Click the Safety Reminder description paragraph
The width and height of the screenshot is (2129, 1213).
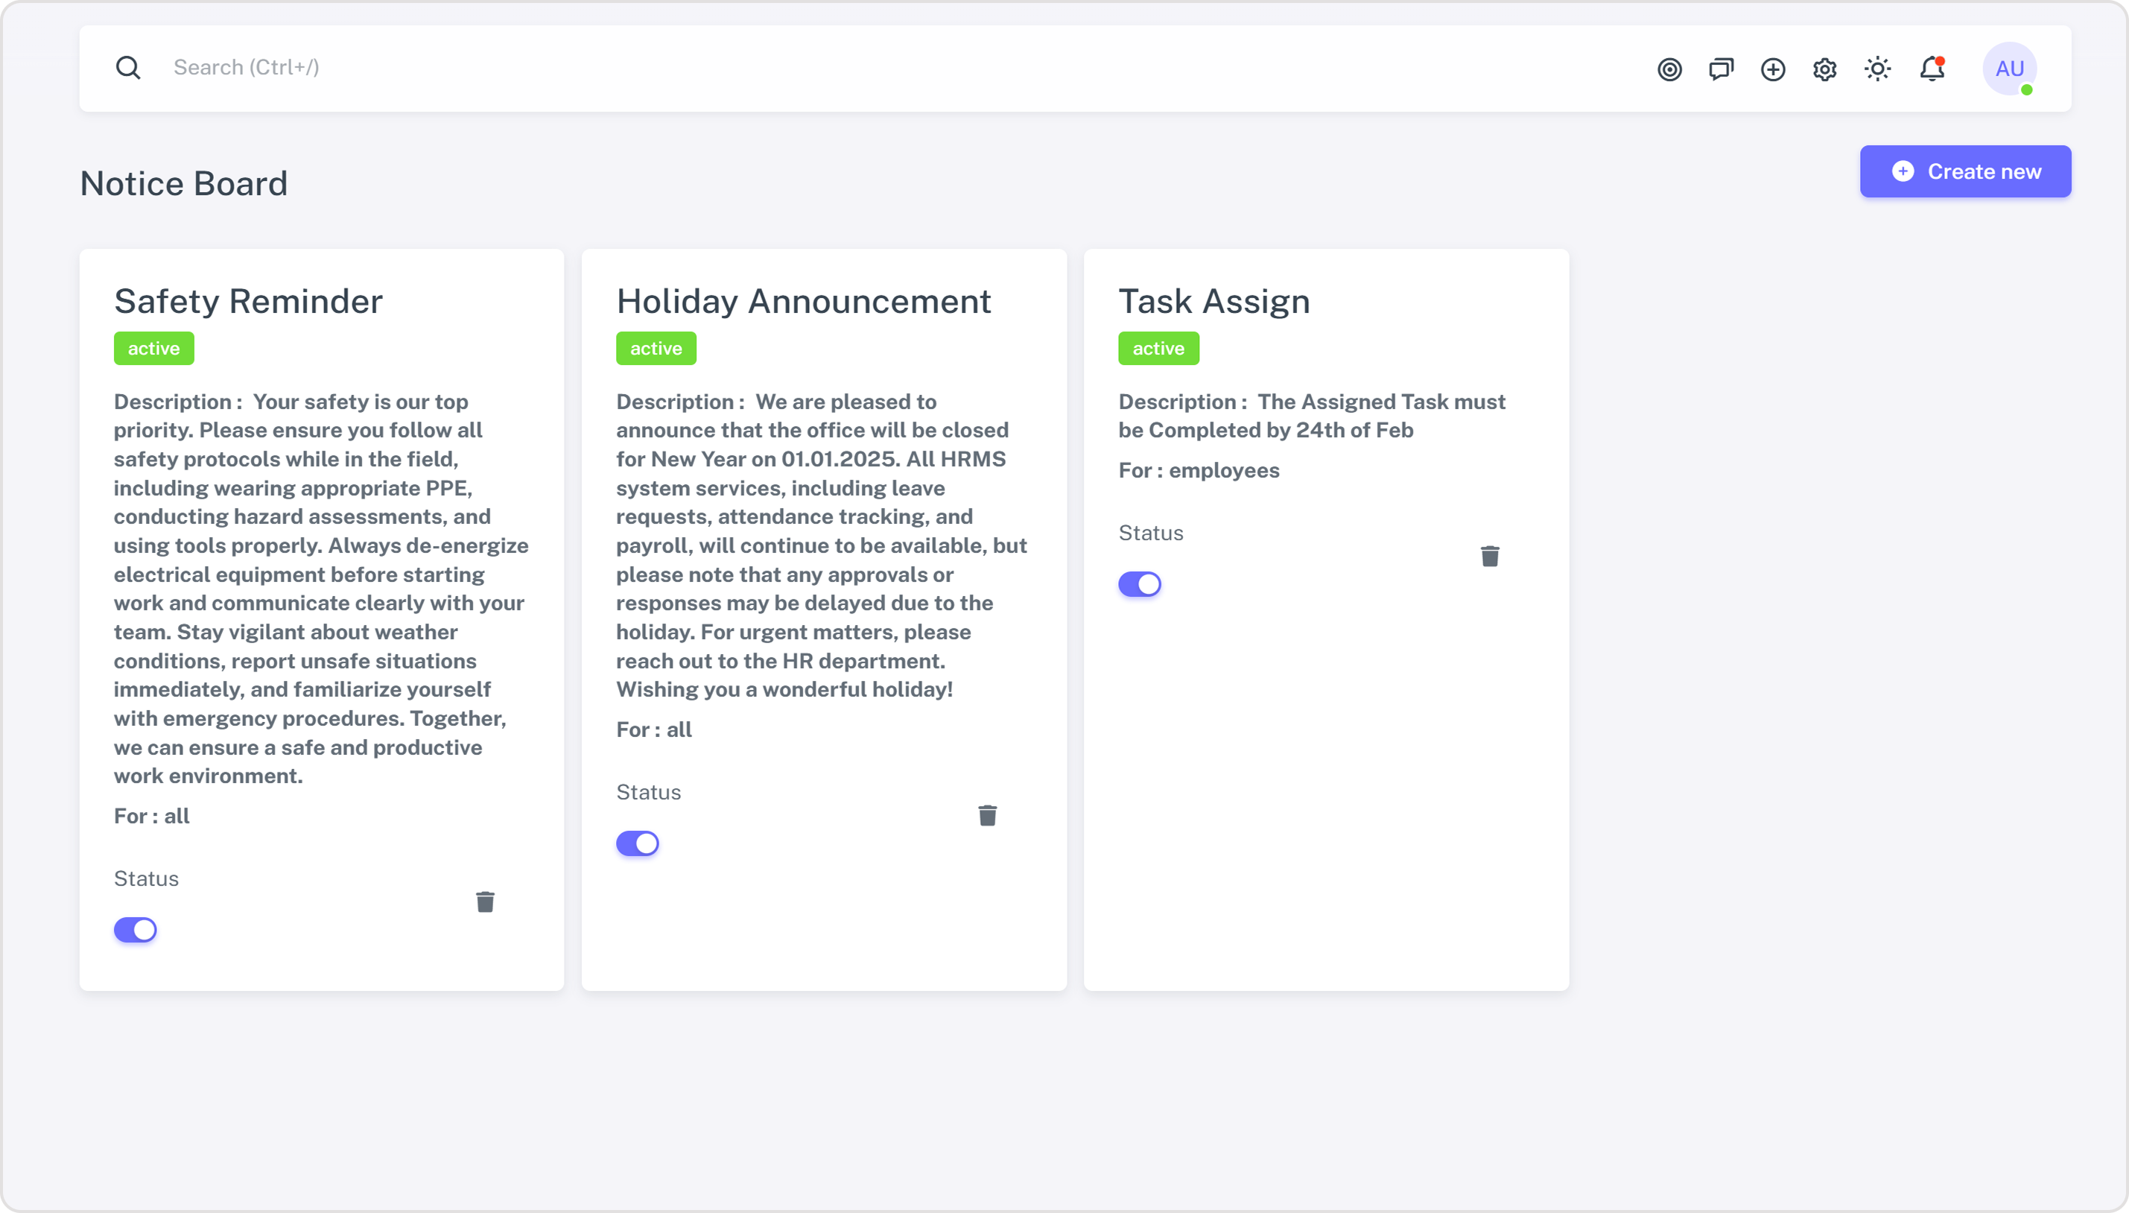click(x=322, y=589)
